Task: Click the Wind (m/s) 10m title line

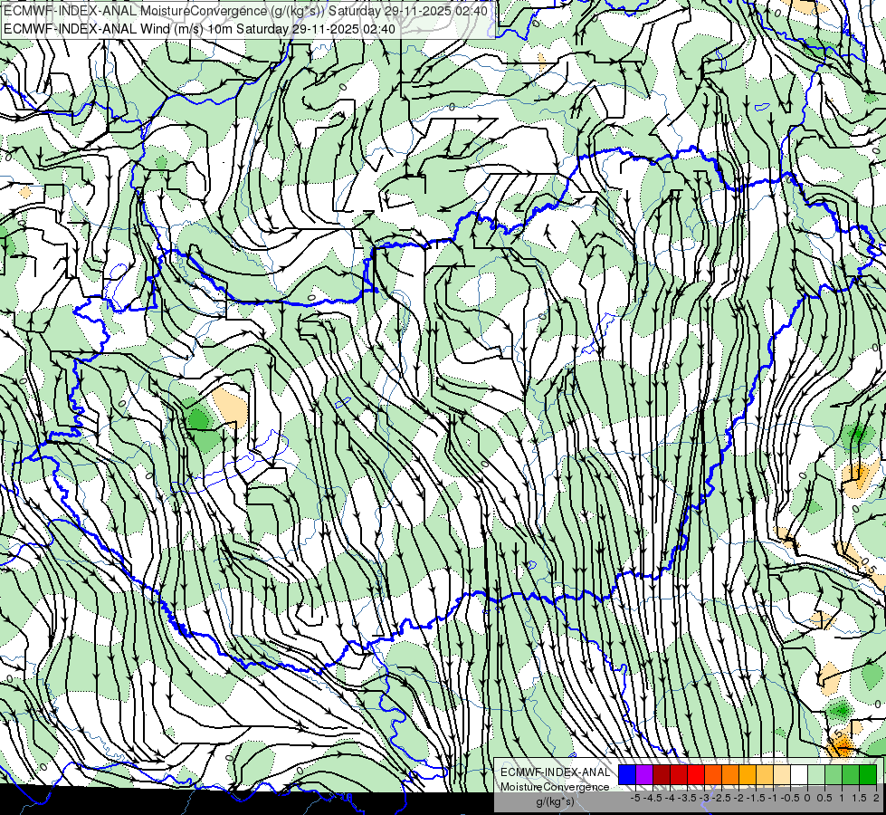Action: click(199, 28)
